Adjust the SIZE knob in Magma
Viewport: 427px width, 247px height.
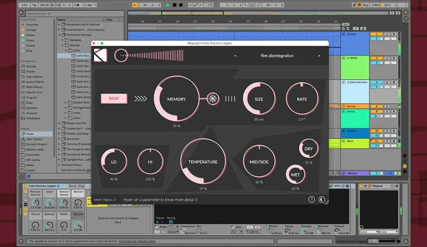[x=259, y=98]
